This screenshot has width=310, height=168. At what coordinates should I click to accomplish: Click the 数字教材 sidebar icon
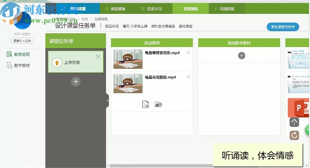[x=9, y=65]
